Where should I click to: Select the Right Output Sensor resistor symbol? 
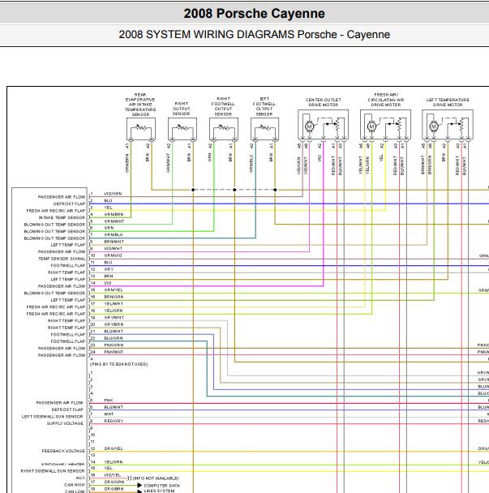tap(182, 127)
